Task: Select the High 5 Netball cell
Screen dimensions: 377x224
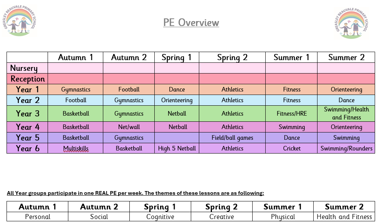Action: point(177,149)
